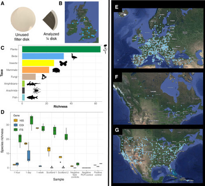Click the green ITS boxplot at 1 hour
The height and width of the screenshot is (186, 205).
(20, 138)
